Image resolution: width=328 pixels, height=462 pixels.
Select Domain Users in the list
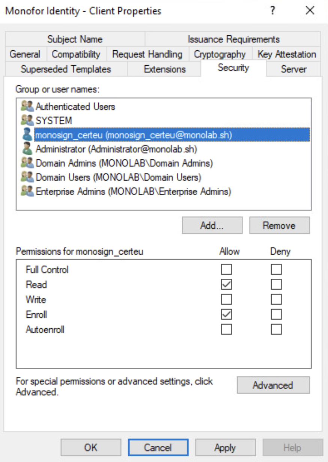[119, 177]
